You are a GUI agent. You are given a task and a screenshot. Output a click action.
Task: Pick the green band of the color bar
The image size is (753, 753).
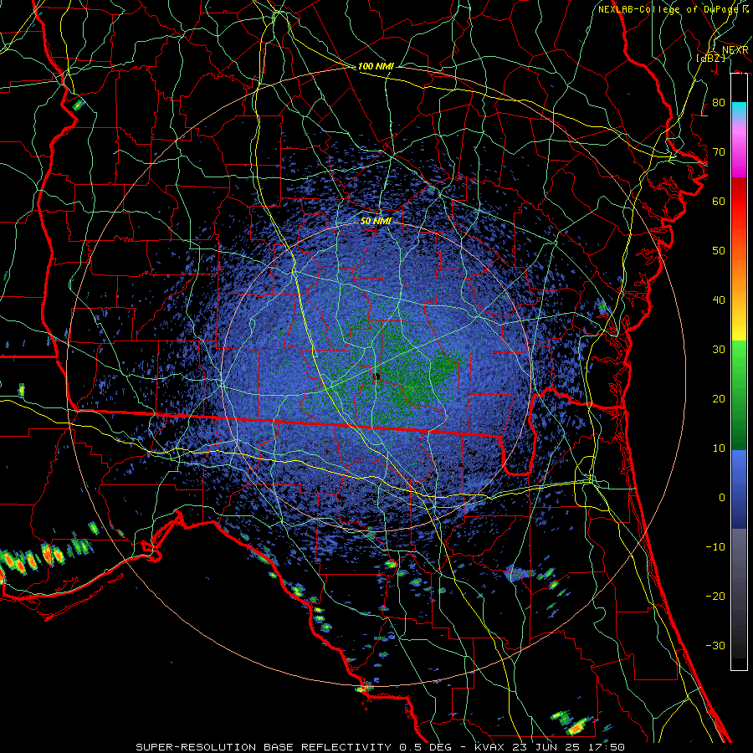[x=739, y=395]
